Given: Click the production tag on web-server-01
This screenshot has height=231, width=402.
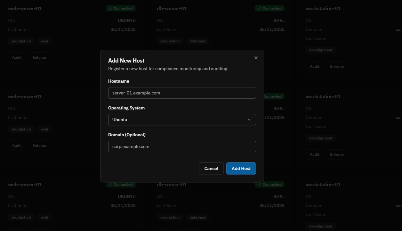Looking at the screenshot, I should (x=21, y=41).
